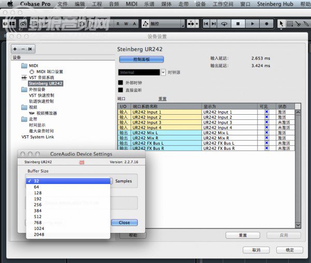Select 轨道快速控制 tree entry
This screenshot has height=263, width=311.
tap(41, 101)
